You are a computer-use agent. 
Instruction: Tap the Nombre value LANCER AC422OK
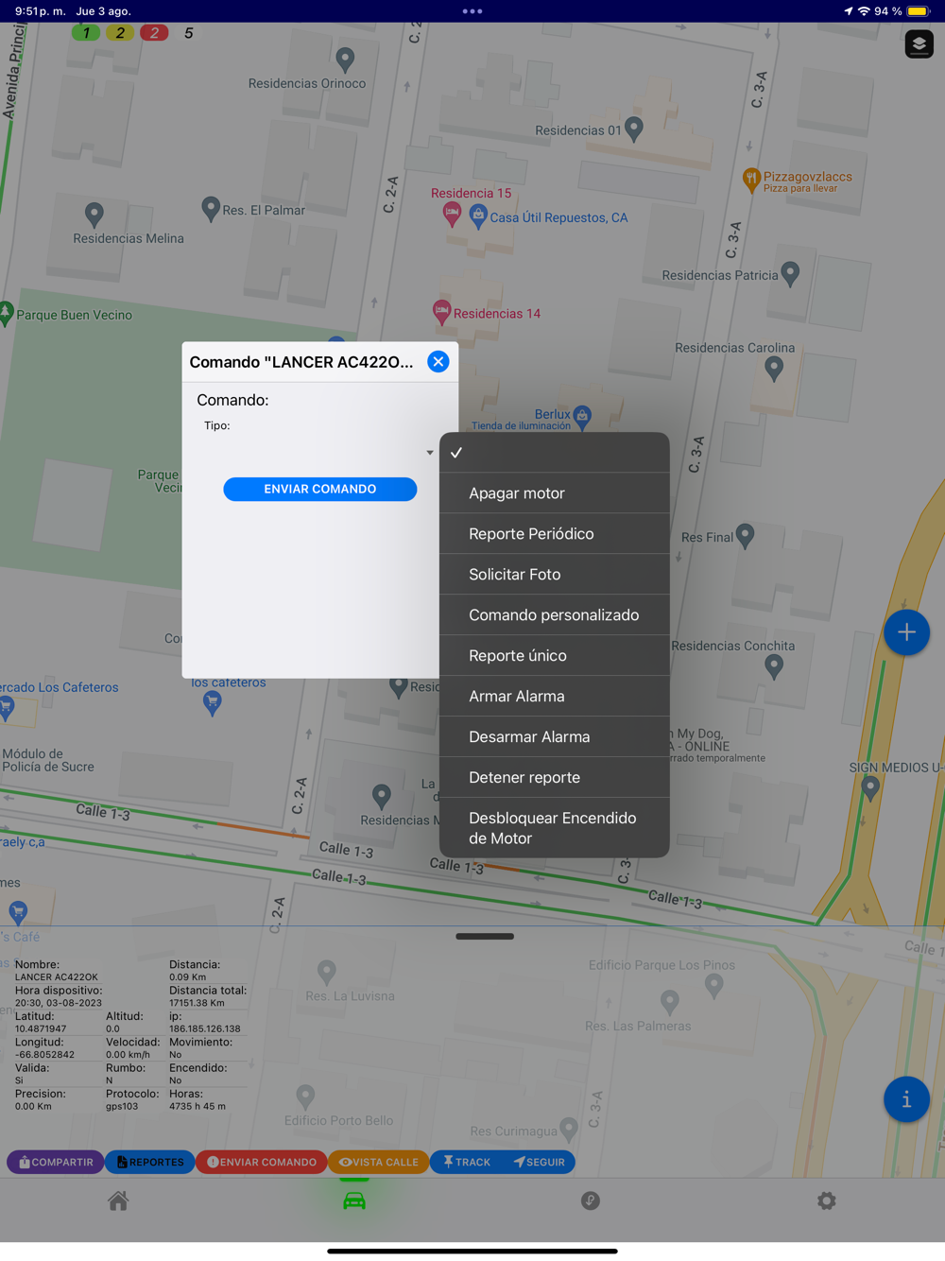click(56, 976)
